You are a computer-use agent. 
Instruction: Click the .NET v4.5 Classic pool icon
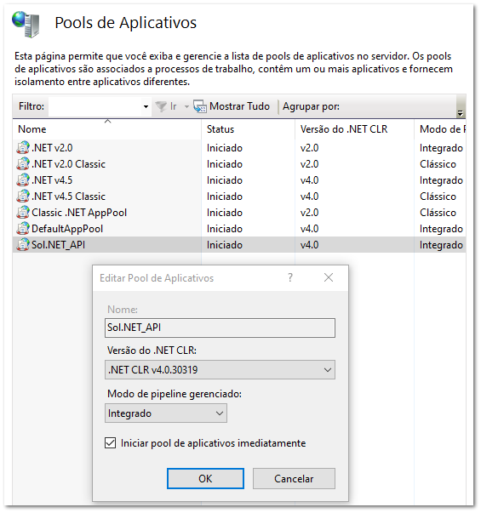point(23,197)
